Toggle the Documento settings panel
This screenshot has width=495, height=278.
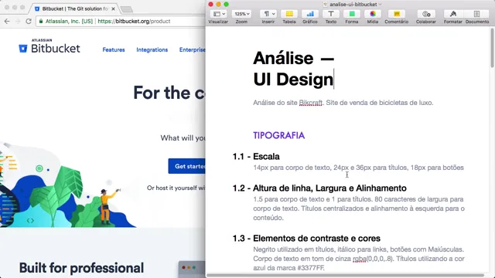476,14
